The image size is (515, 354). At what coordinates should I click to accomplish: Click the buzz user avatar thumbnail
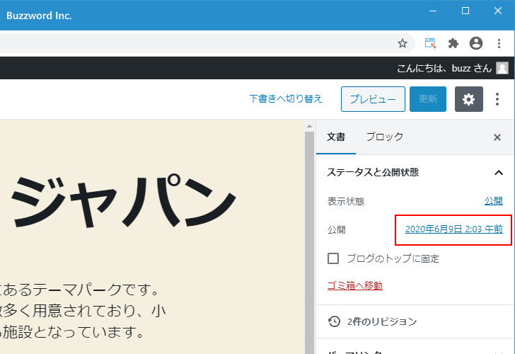[x=502, y=68]
